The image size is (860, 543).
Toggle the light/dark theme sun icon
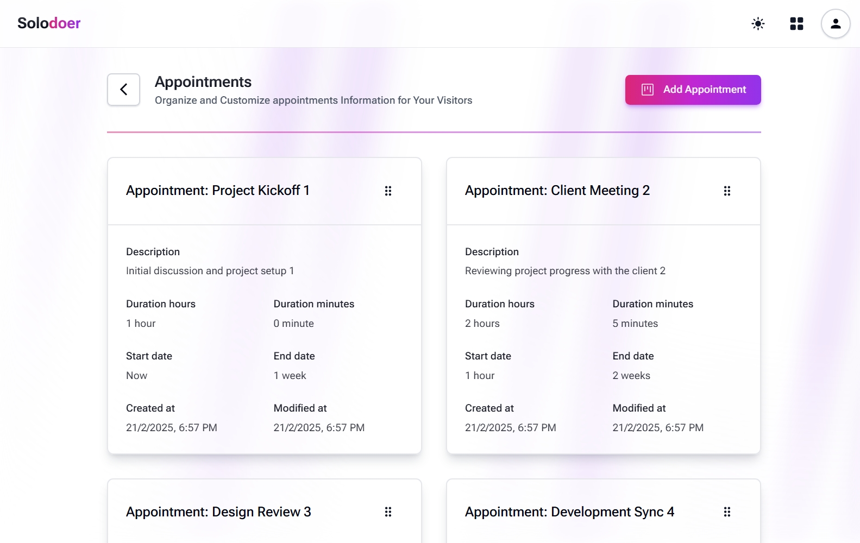coord(758,23)
